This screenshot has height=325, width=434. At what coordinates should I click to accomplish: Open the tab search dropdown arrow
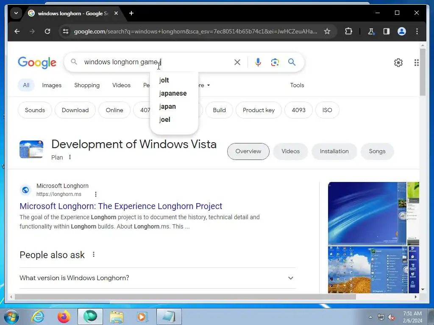16,13
